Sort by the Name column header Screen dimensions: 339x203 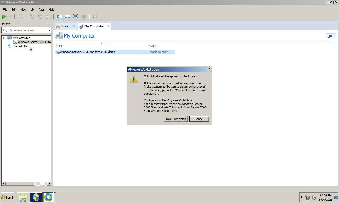[x=101, y=46]
